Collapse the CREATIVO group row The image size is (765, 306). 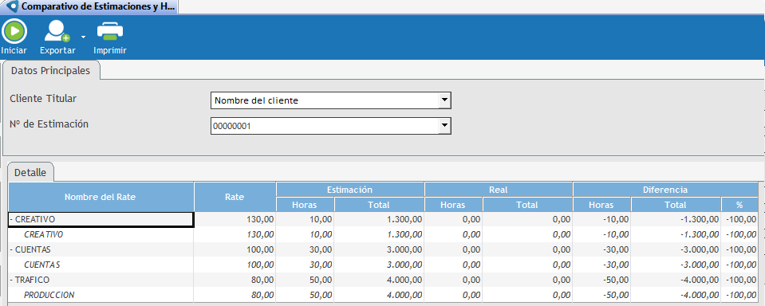[x=11, y=220]
